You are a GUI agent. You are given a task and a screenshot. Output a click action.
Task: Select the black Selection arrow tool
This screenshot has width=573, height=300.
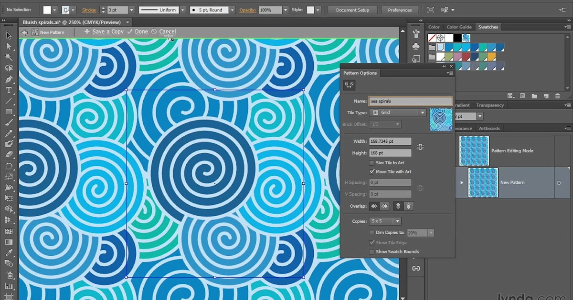[x=8, y=36]
